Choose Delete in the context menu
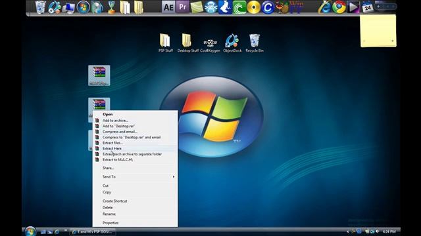The height and width of the screenshot is (236, 421). (135, 208)
